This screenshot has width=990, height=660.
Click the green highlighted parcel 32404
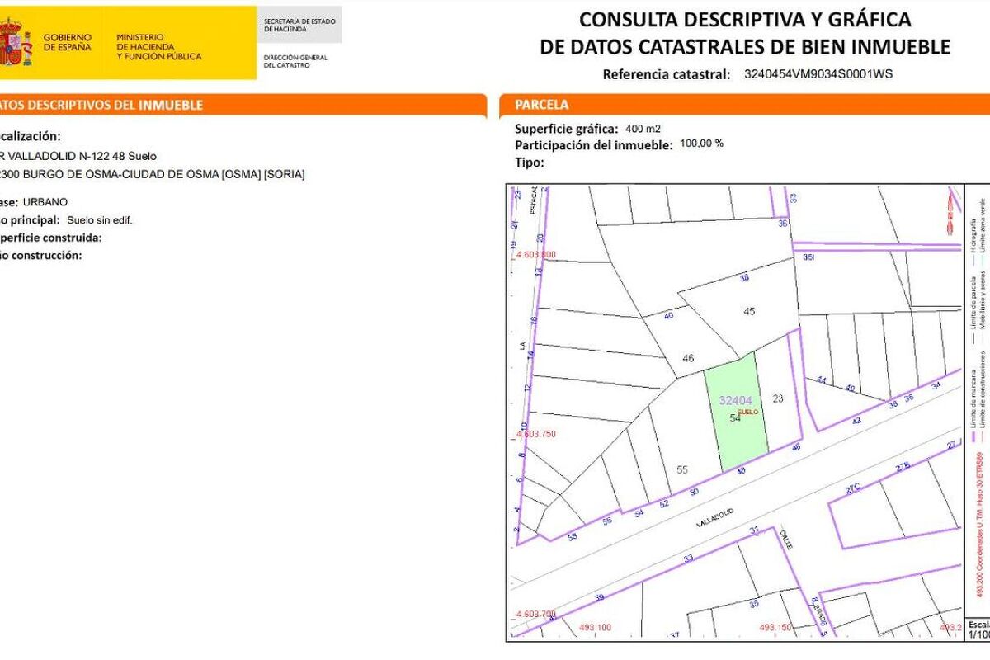click(x=735, y=412)
